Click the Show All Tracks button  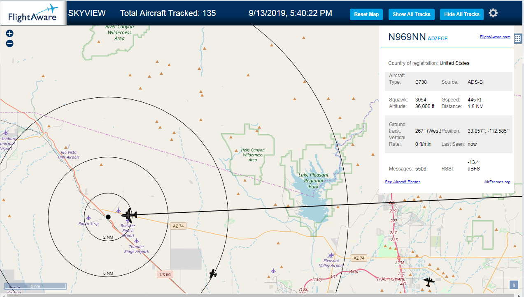412,14
